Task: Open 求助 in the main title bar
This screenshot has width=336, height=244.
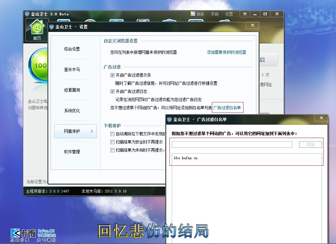Action: (x=215, y=14)
